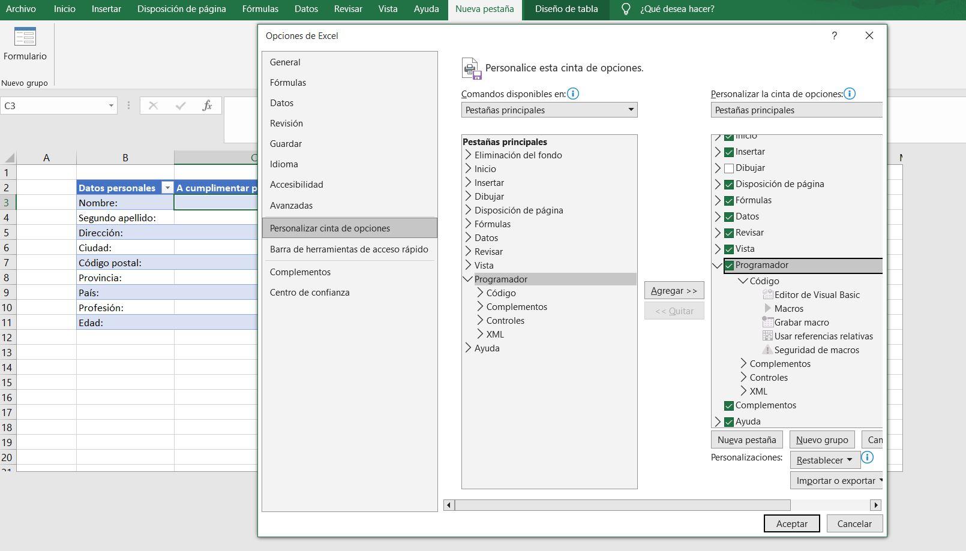
Task: Uncheck the Programador tab checkbox
Action: click(x=730, y=264)
